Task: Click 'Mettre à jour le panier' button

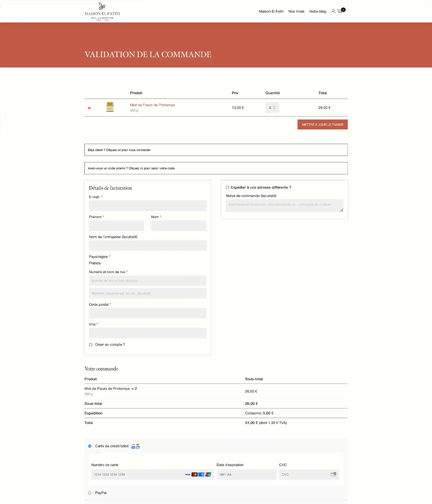Action: point(322,124)
